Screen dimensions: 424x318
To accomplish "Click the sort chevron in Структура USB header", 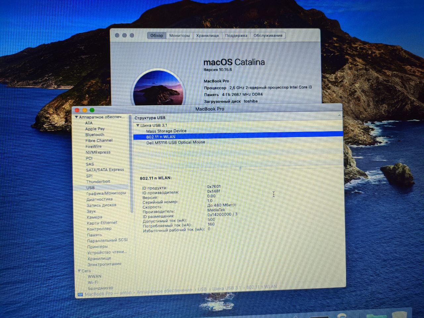I will coord(339,116).
